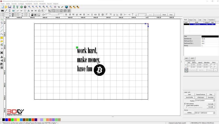
Task: Select the yellow Ellipse tool in left toolbar
Action: pyautogui.click(x=2, y=41)
